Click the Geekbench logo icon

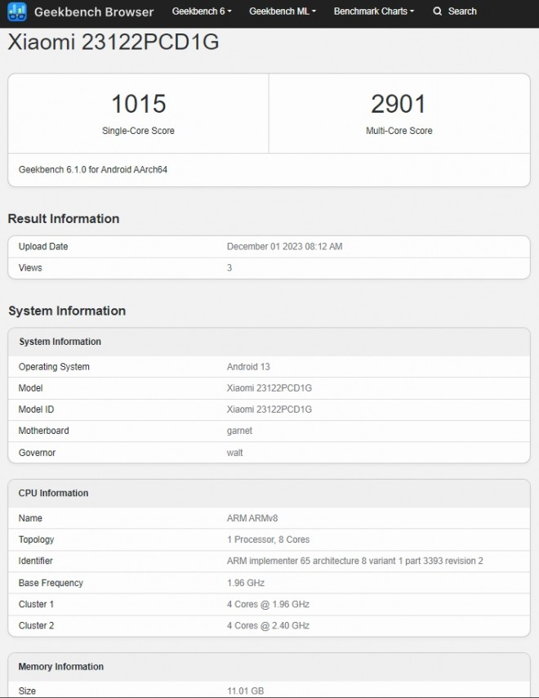17,11
